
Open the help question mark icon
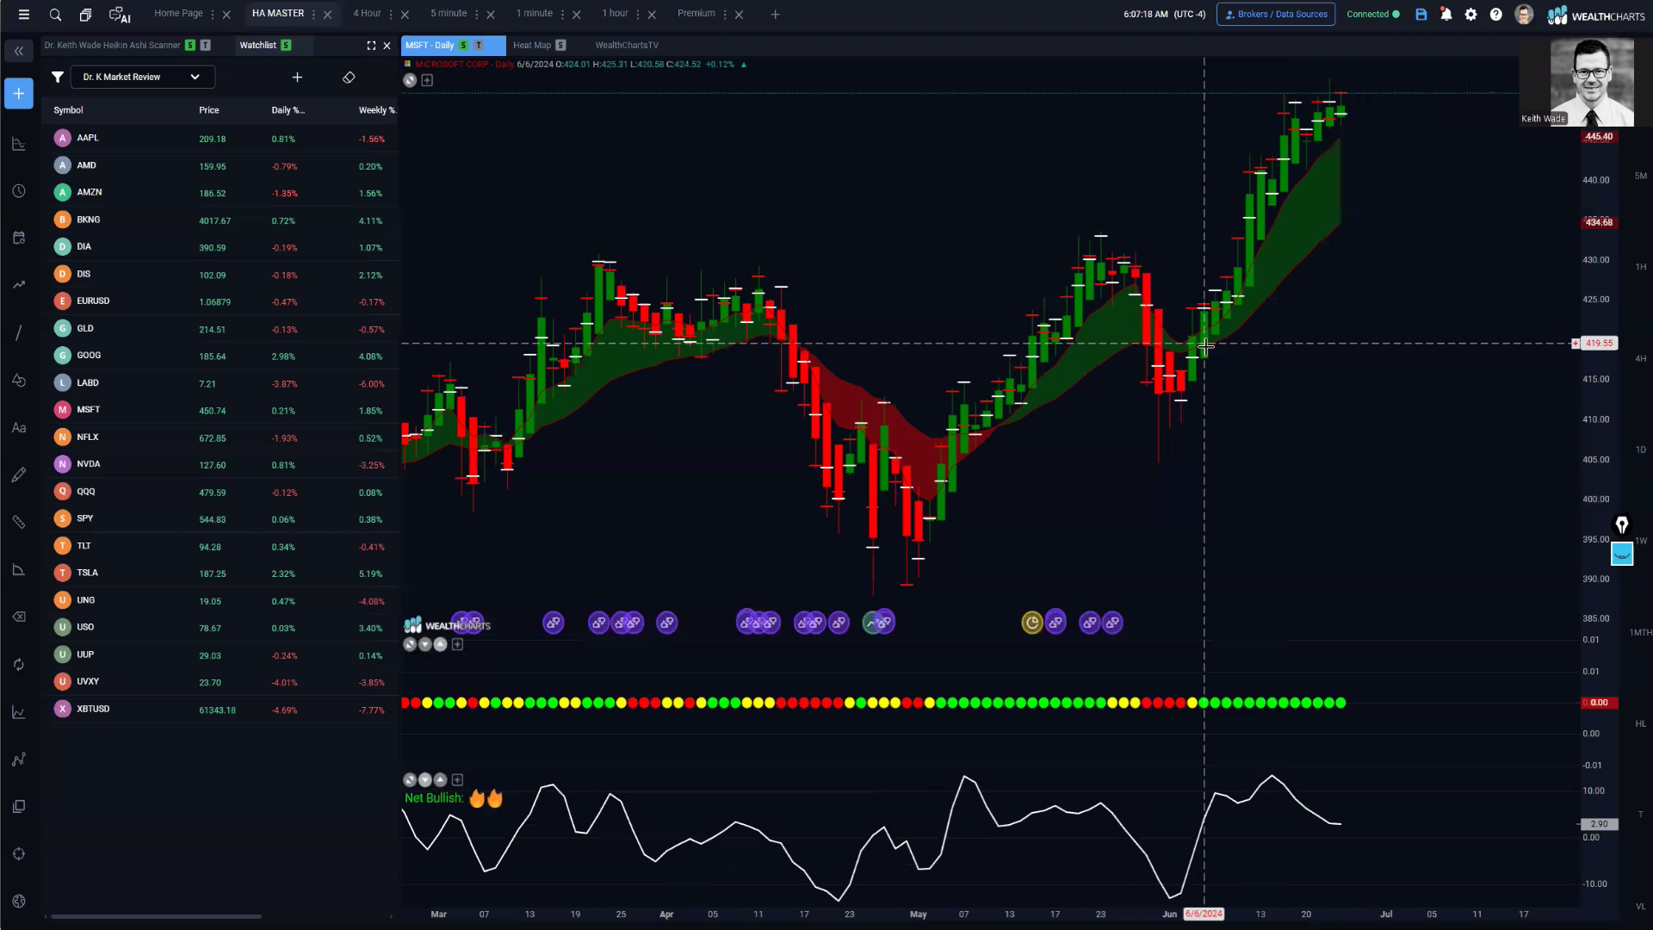point(1496,15)
